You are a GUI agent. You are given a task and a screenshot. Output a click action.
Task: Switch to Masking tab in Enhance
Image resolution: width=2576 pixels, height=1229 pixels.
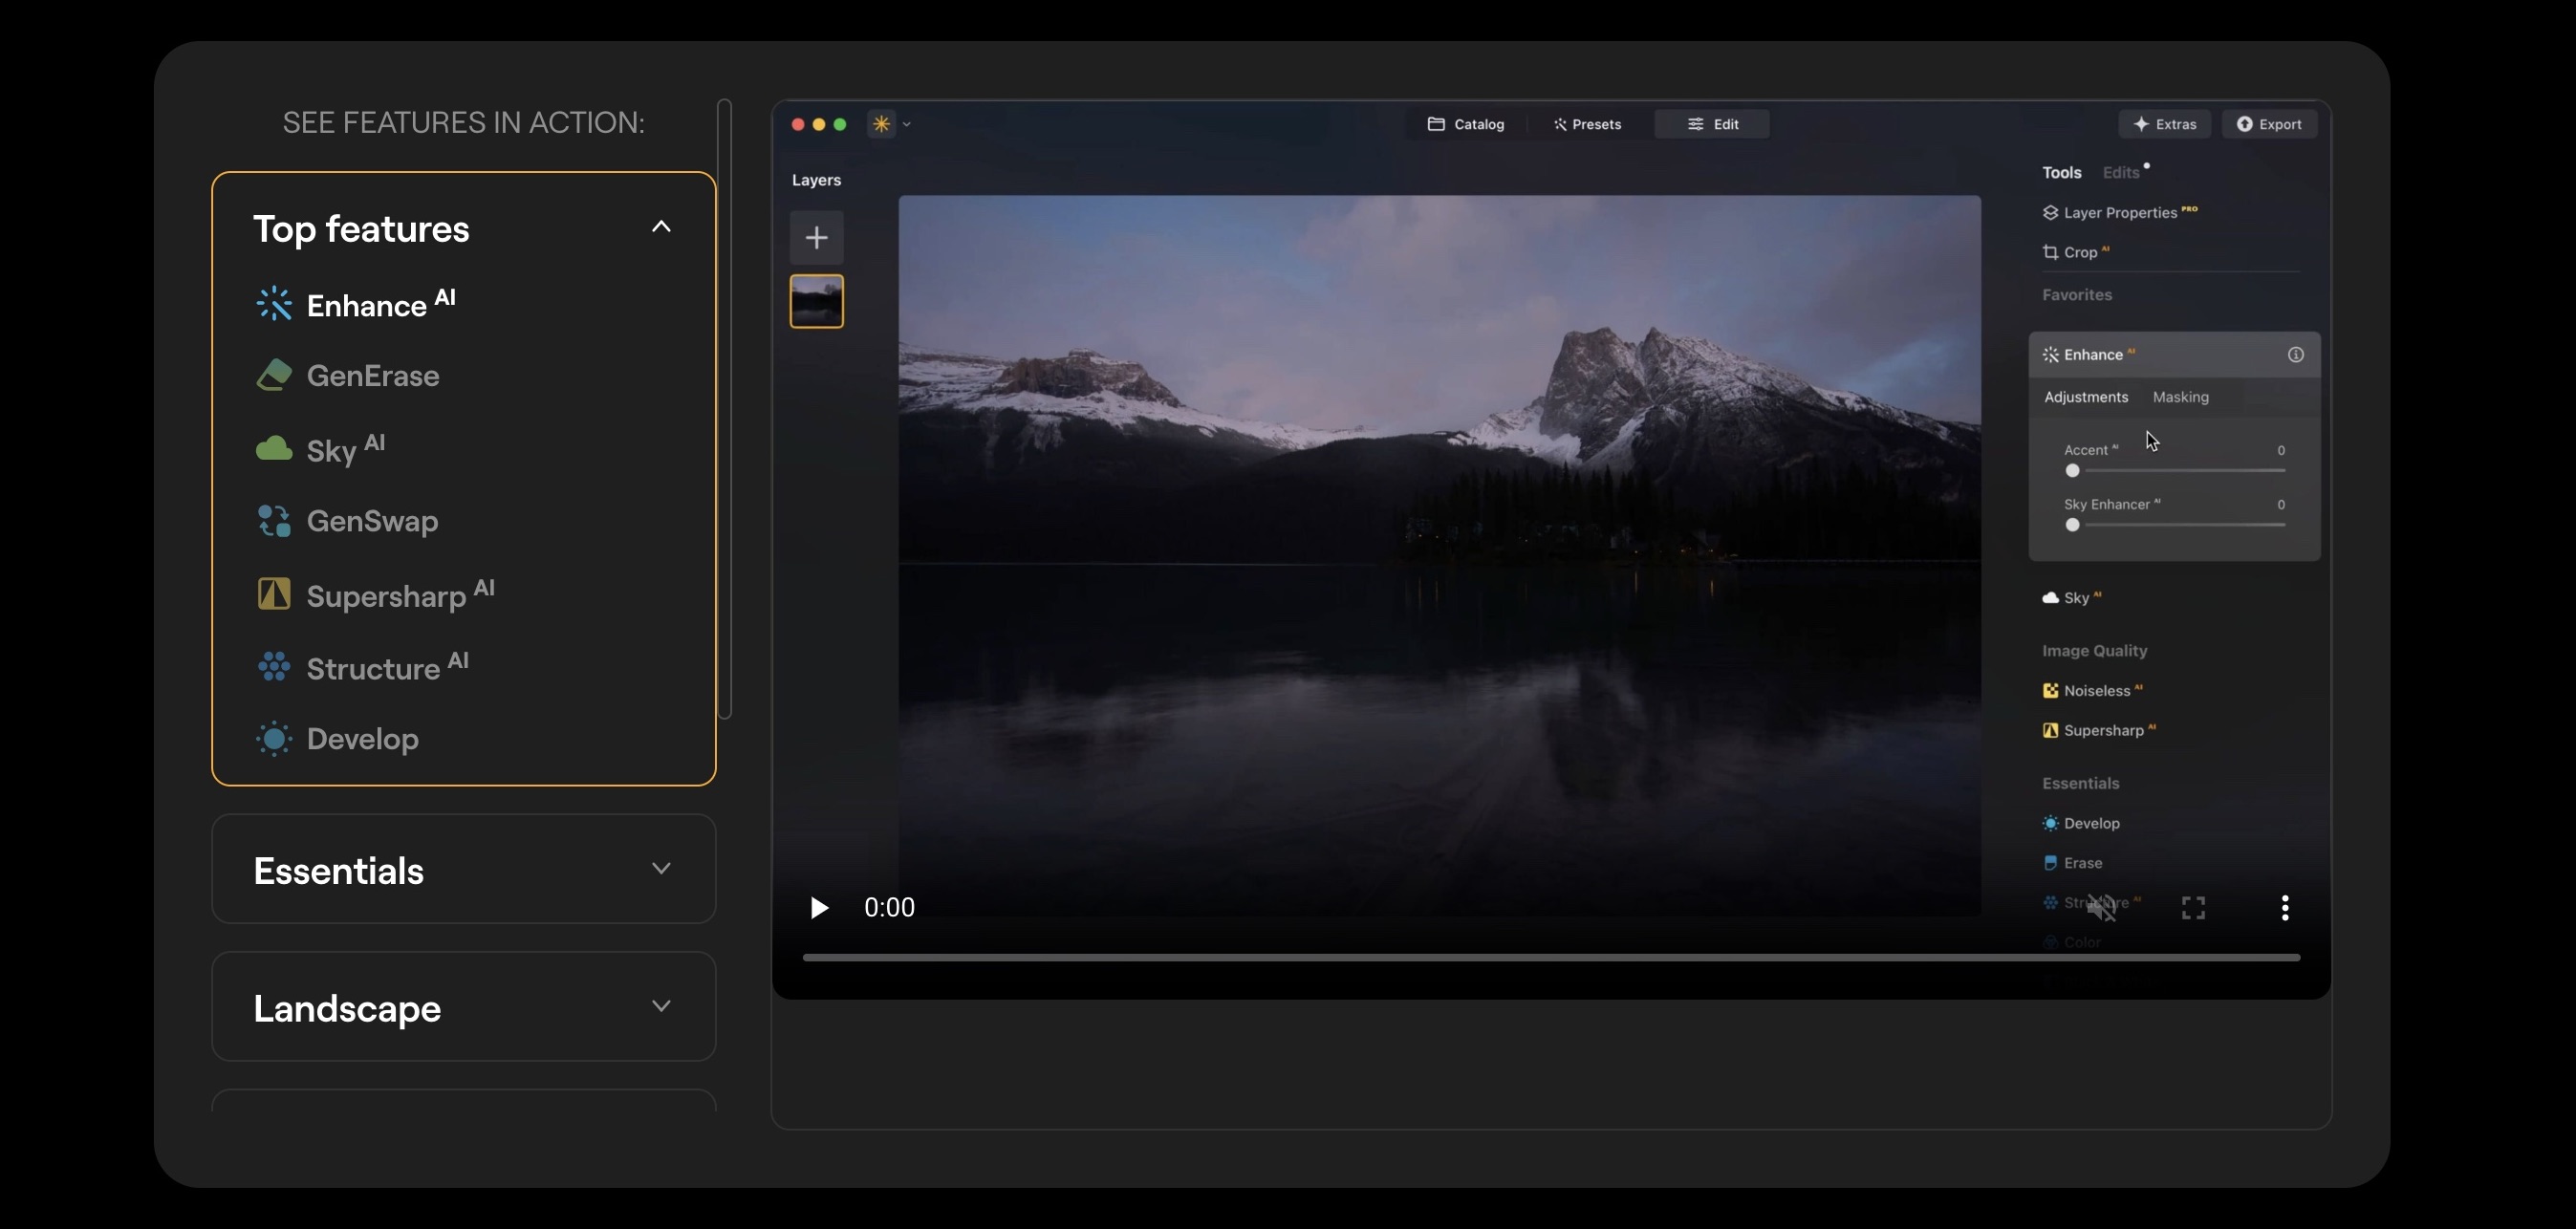(2180, 397)
